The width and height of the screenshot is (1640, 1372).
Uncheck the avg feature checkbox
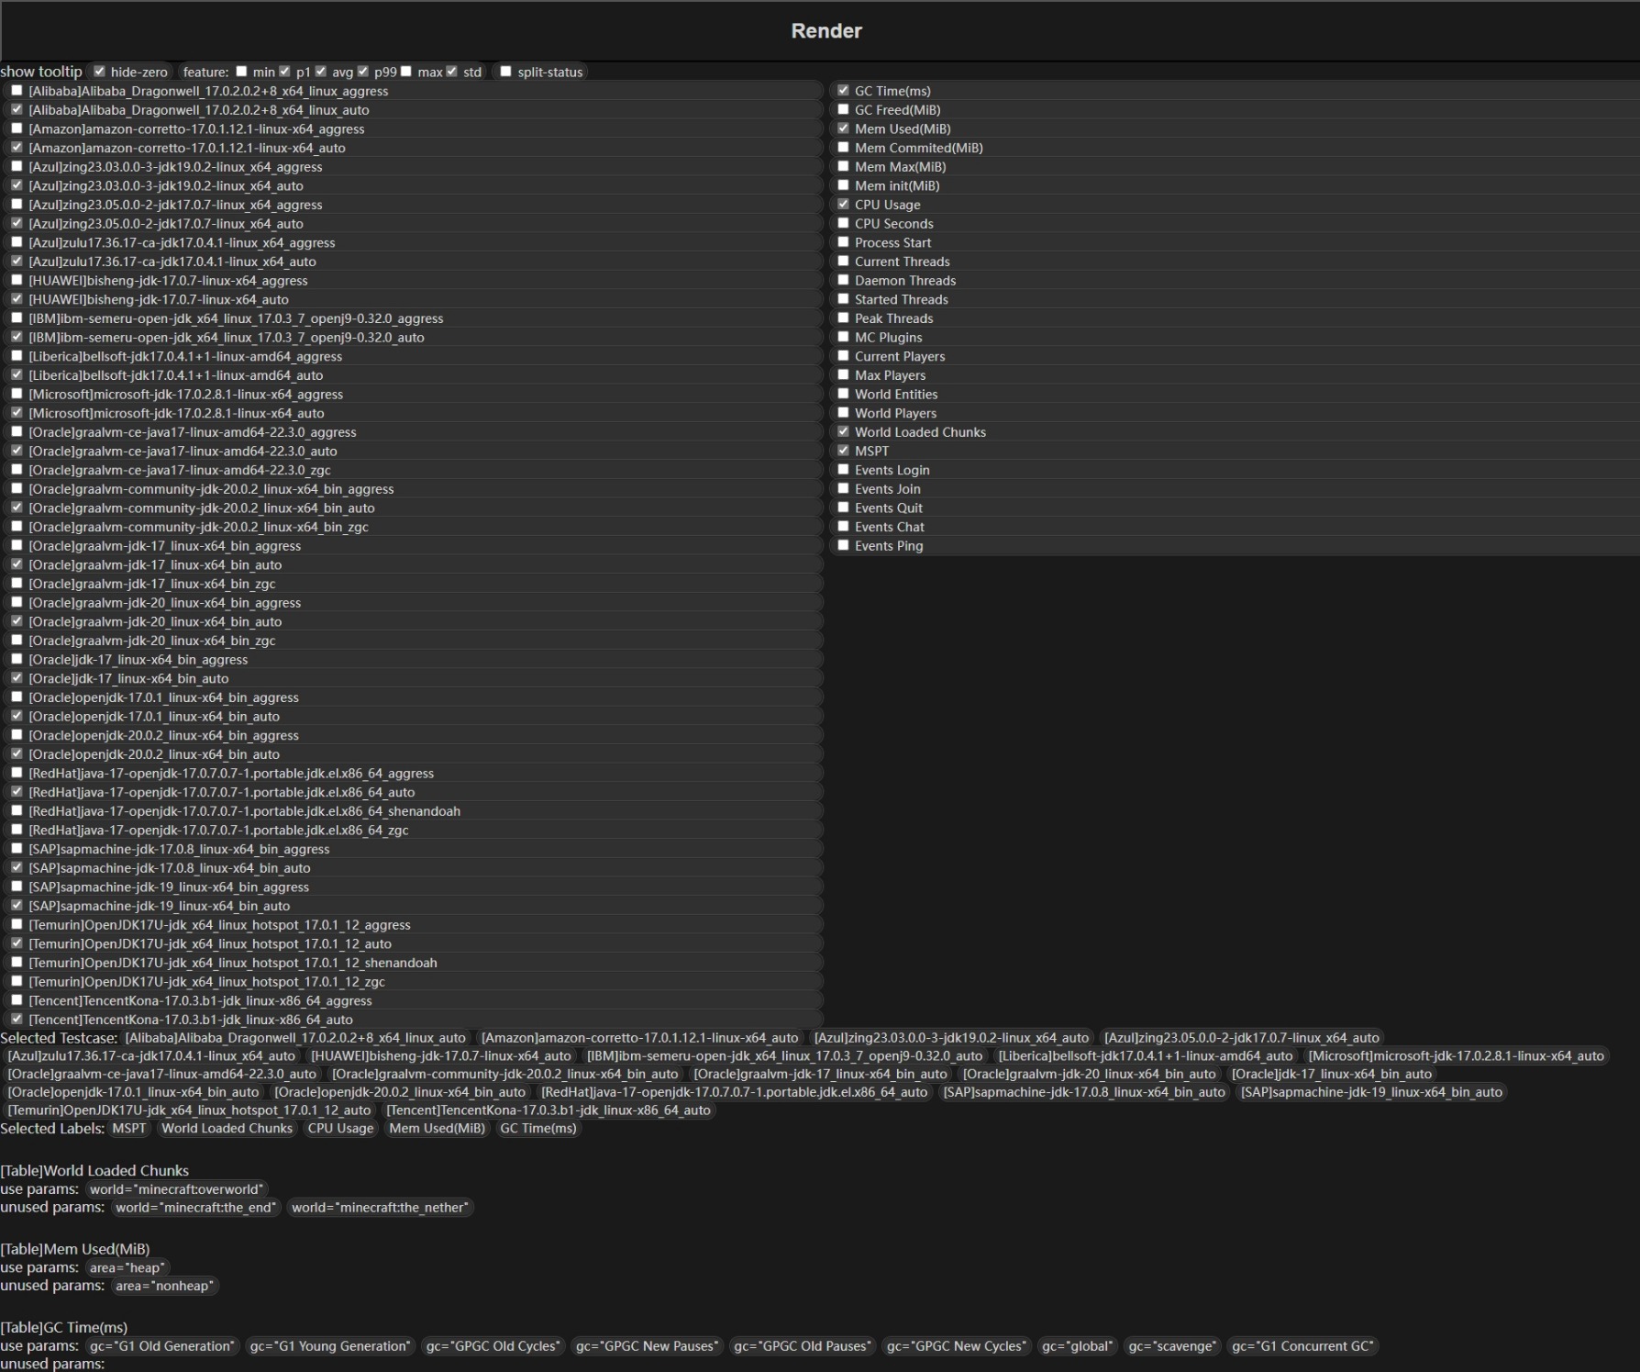(321, 72)
